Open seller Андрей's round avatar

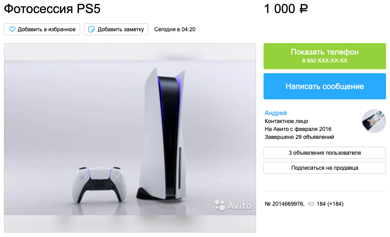point(374,121)
